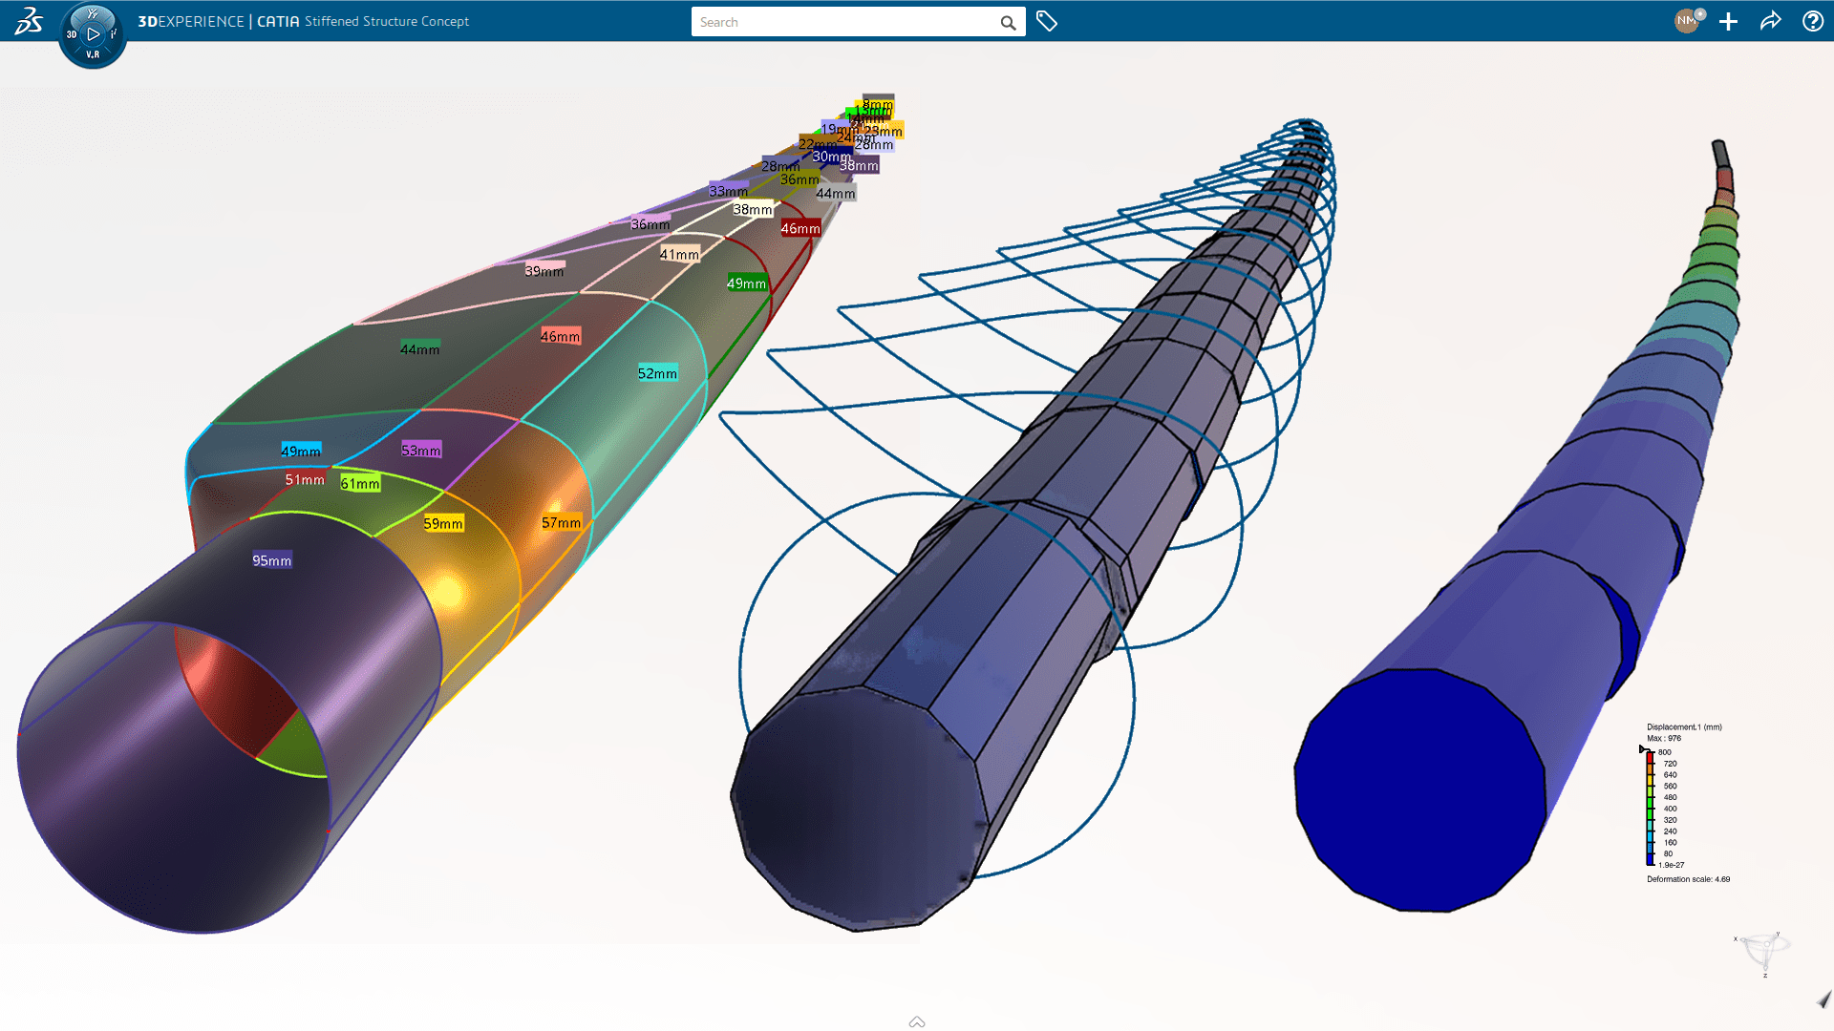Image resolution: width=1834 pixels, height=1031 pixels.
Task: Open the plus add-content menu
Action: (x=1728, y=21)
